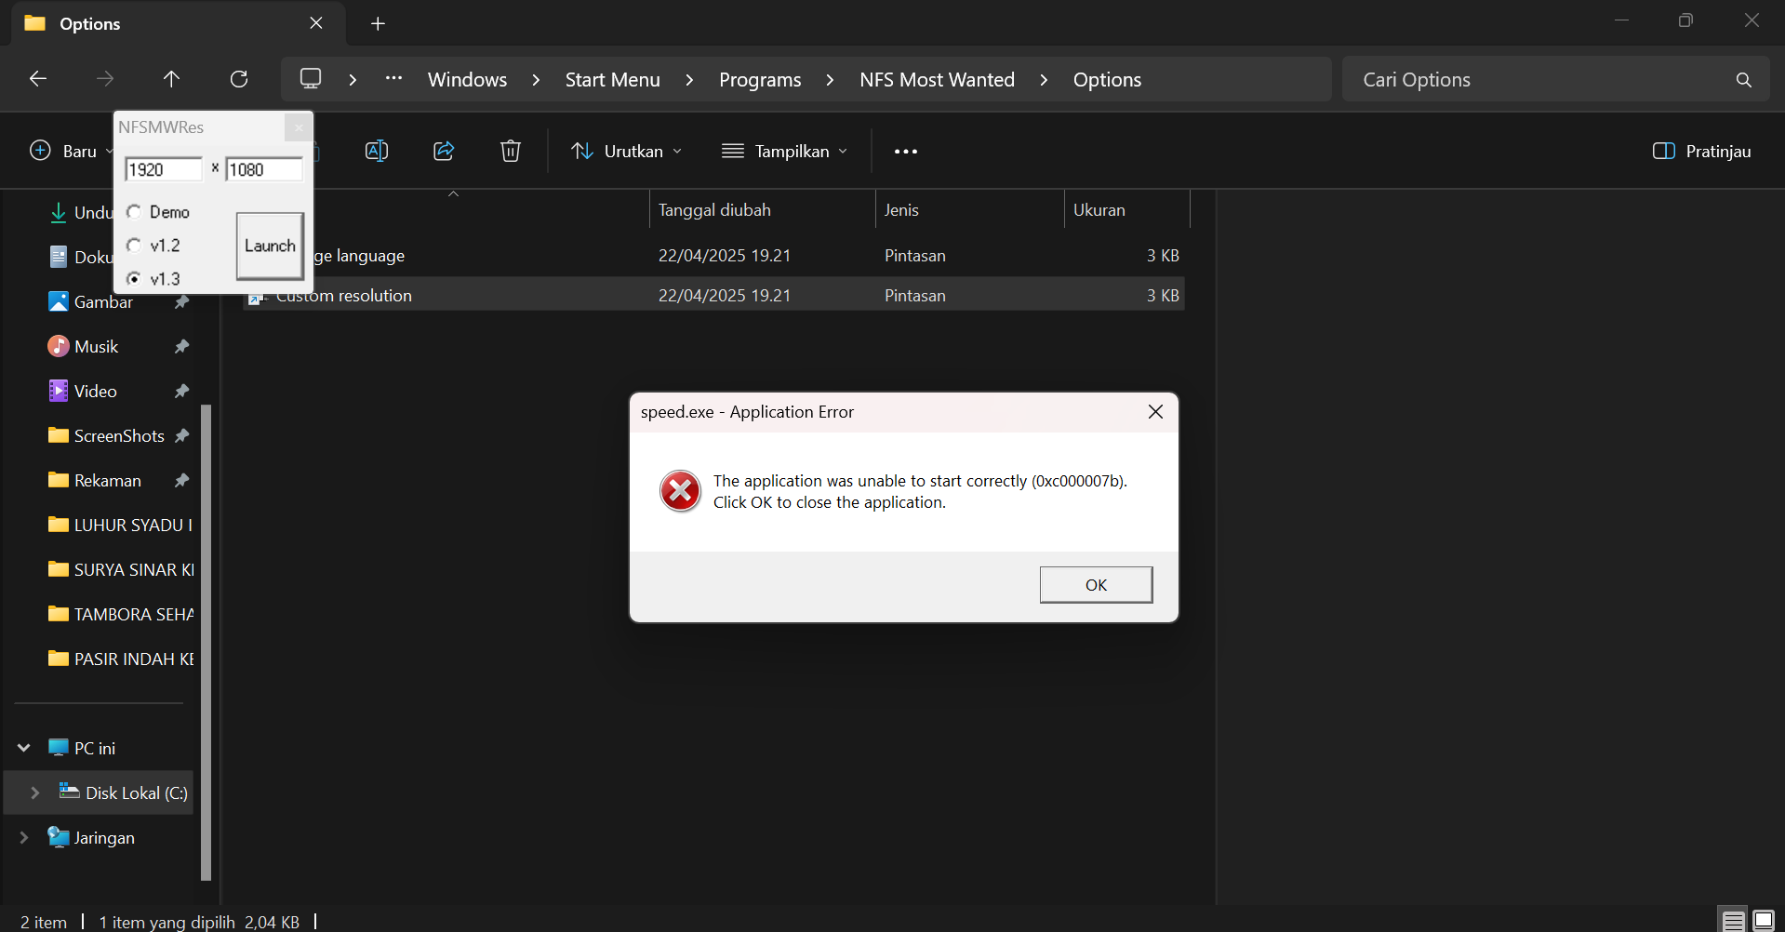
Task: Switch to details view icon in status bar
Action: [x=1733, y=921]
